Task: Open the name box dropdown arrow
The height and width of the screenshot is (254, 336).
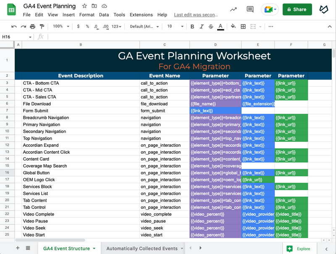Action: click(30, 37)
